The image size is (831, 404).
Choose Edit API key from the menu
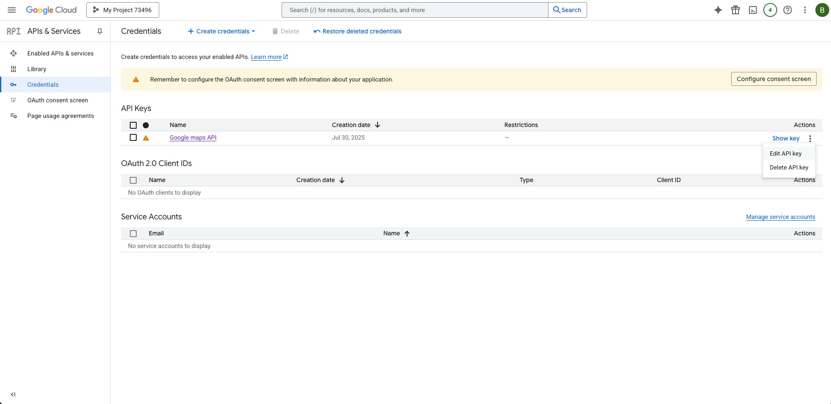click(x=785, y=153)
